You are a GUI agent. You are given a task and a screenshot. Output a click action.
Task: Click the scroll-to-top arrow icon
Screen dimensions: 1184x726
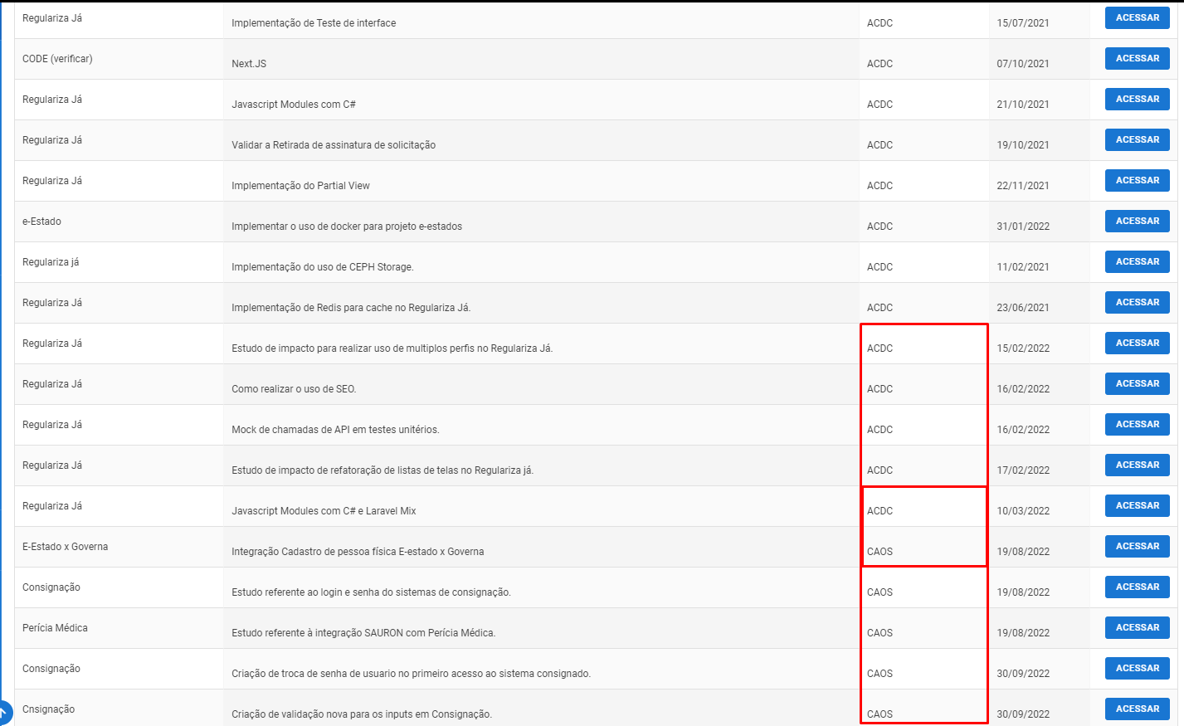[3, 713]
